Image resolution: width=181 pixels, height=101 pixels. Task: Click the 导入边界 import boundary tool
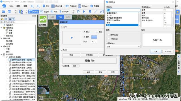pos(64,12)
